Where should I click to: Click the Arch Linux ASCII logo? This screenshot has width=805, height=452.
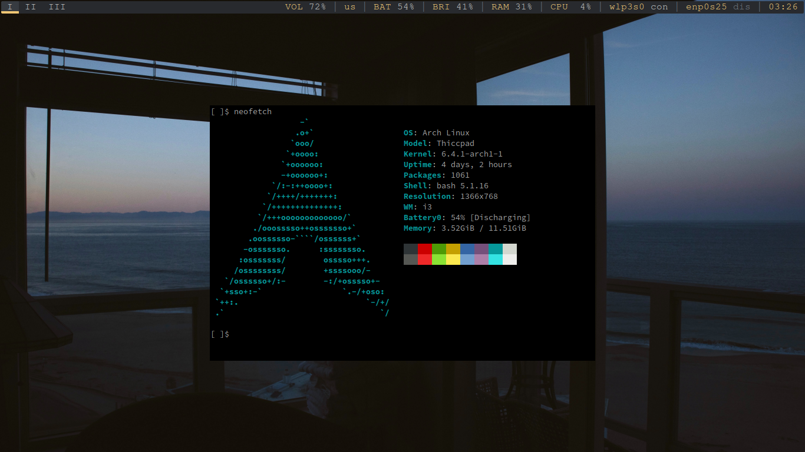click(302, 224)
